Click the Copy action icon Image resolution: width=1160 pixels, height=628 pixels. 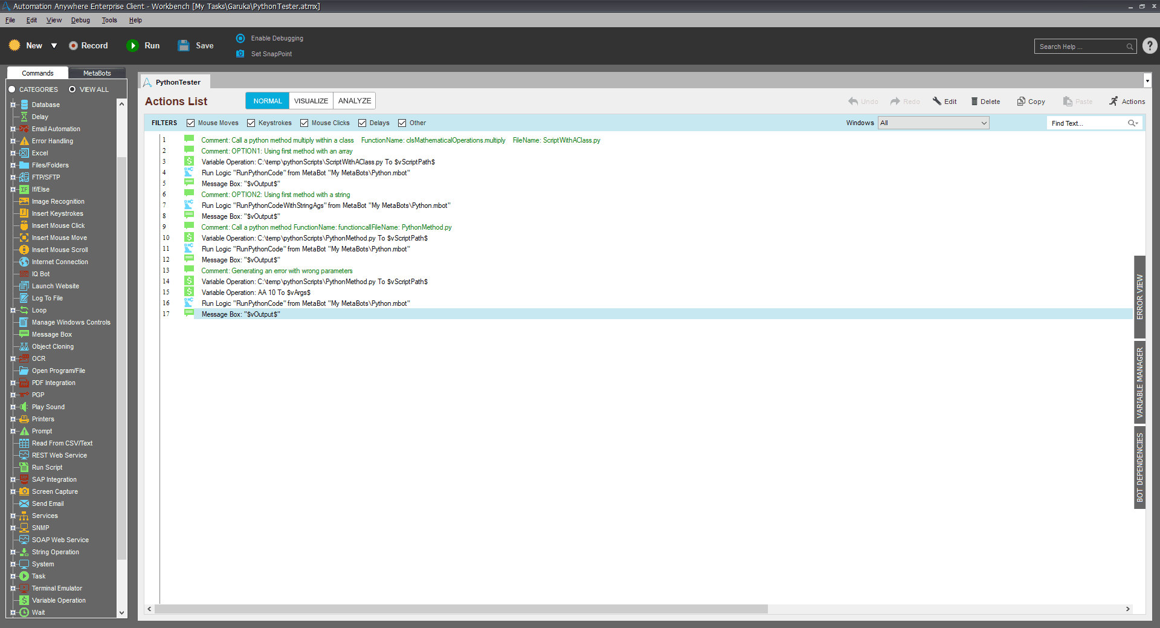(1021, 102)
